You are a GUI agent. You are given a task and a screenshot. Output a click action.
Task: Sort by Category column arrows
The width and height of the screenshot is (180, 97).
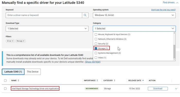pyautogui.click(x=115, y=80)
